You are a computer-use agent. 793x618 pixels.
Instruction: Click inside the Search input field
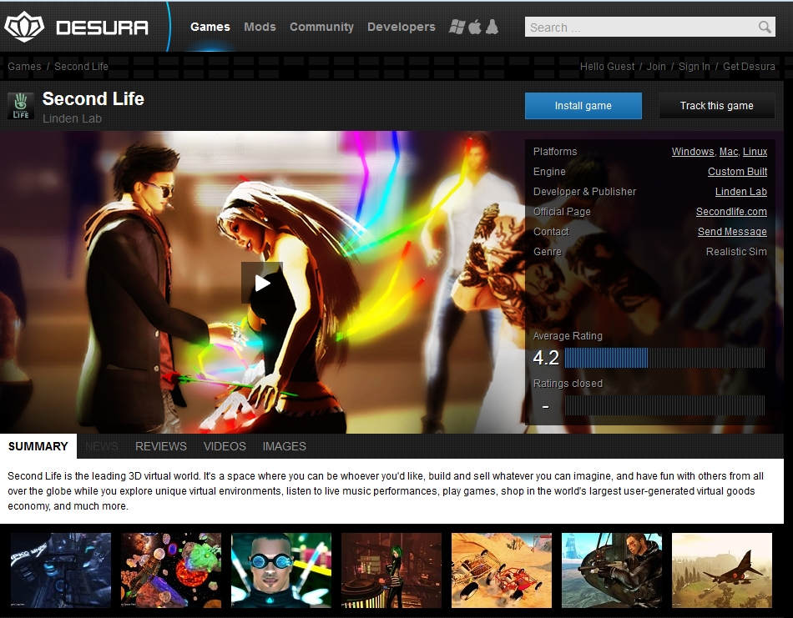point(639,28)
